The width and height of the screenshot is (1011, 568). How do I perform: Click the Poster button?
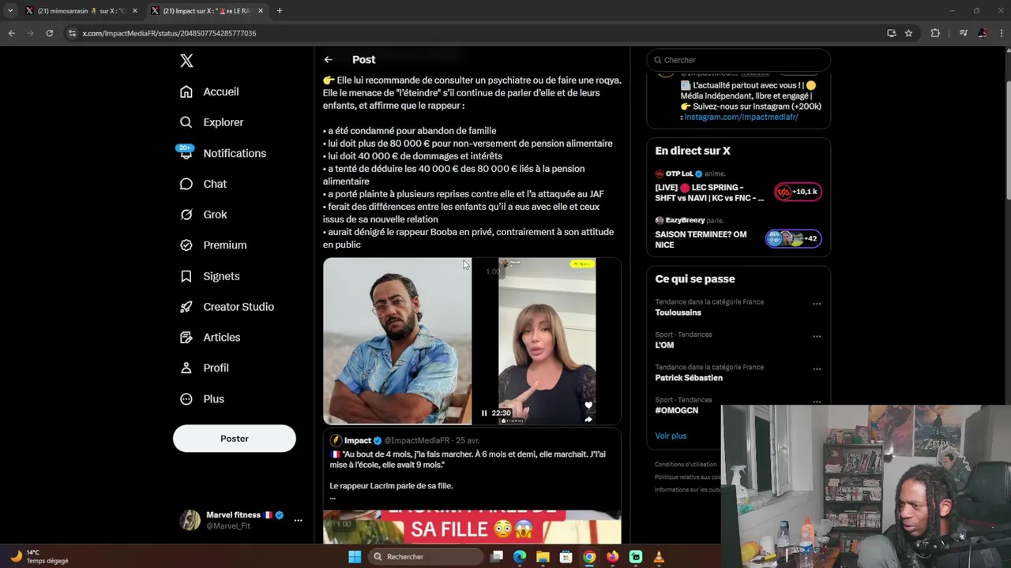(x=235, y=439)
